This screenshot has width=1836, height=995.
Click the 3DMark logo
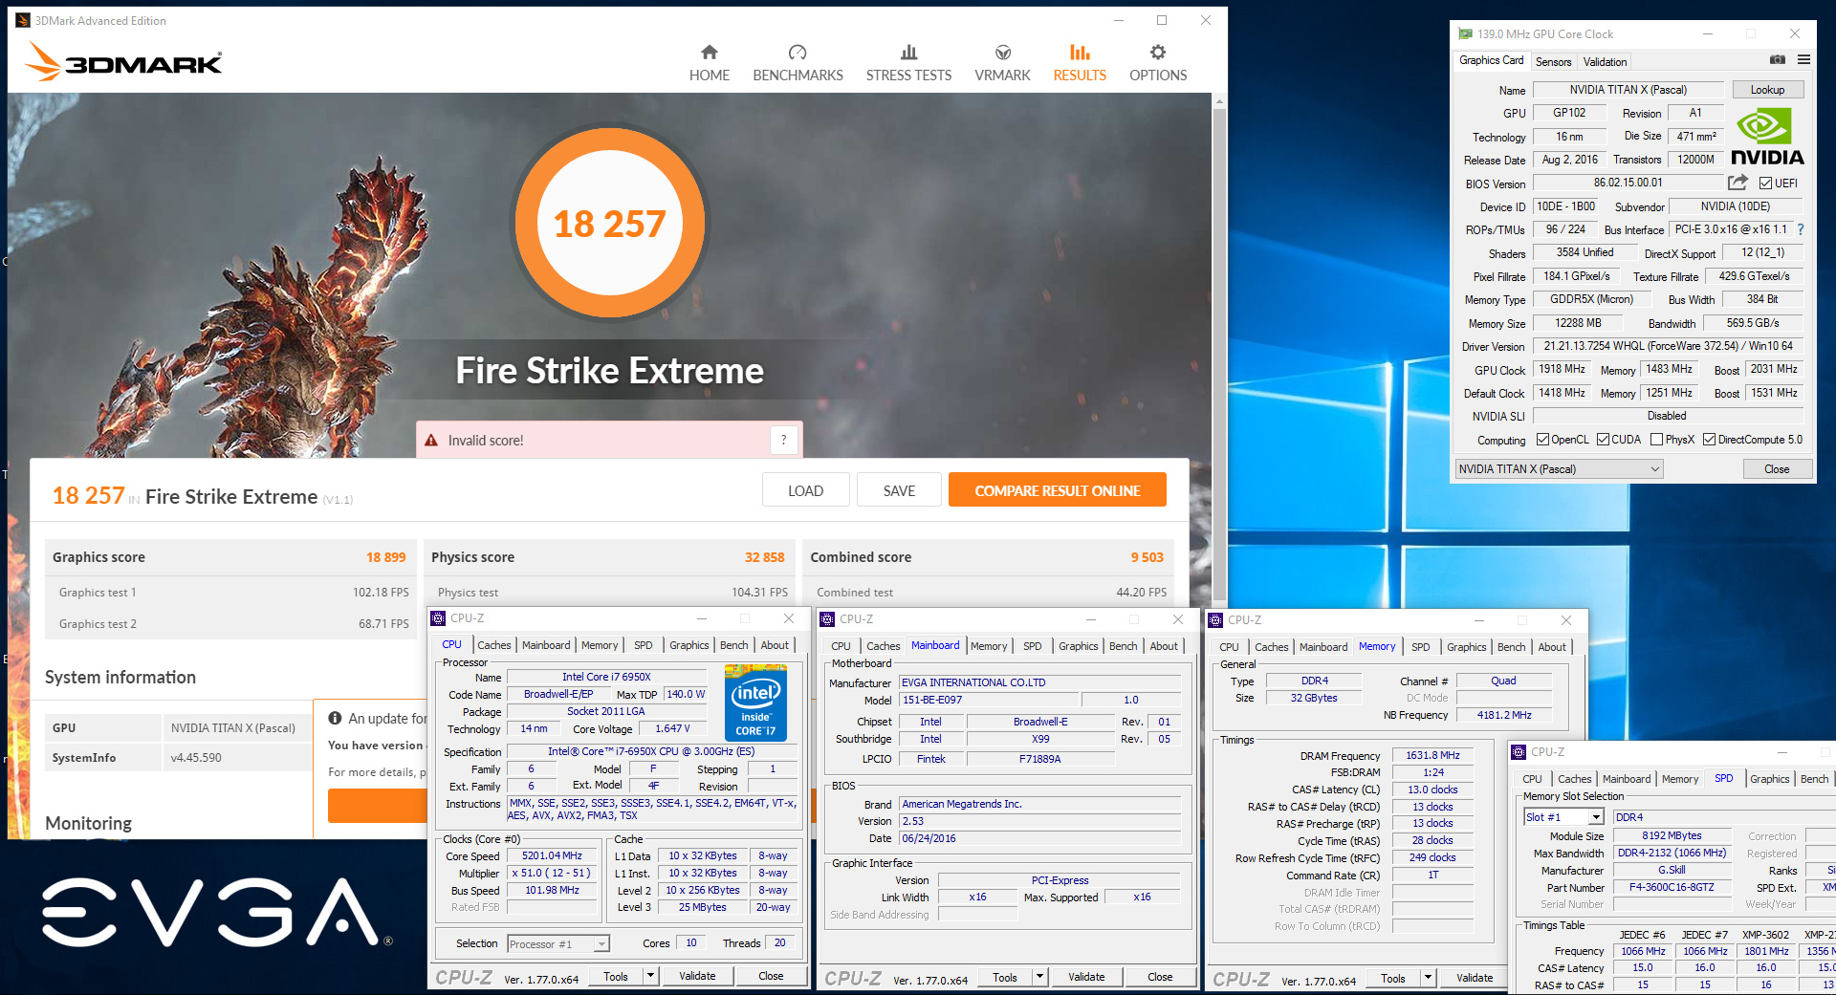123,63
